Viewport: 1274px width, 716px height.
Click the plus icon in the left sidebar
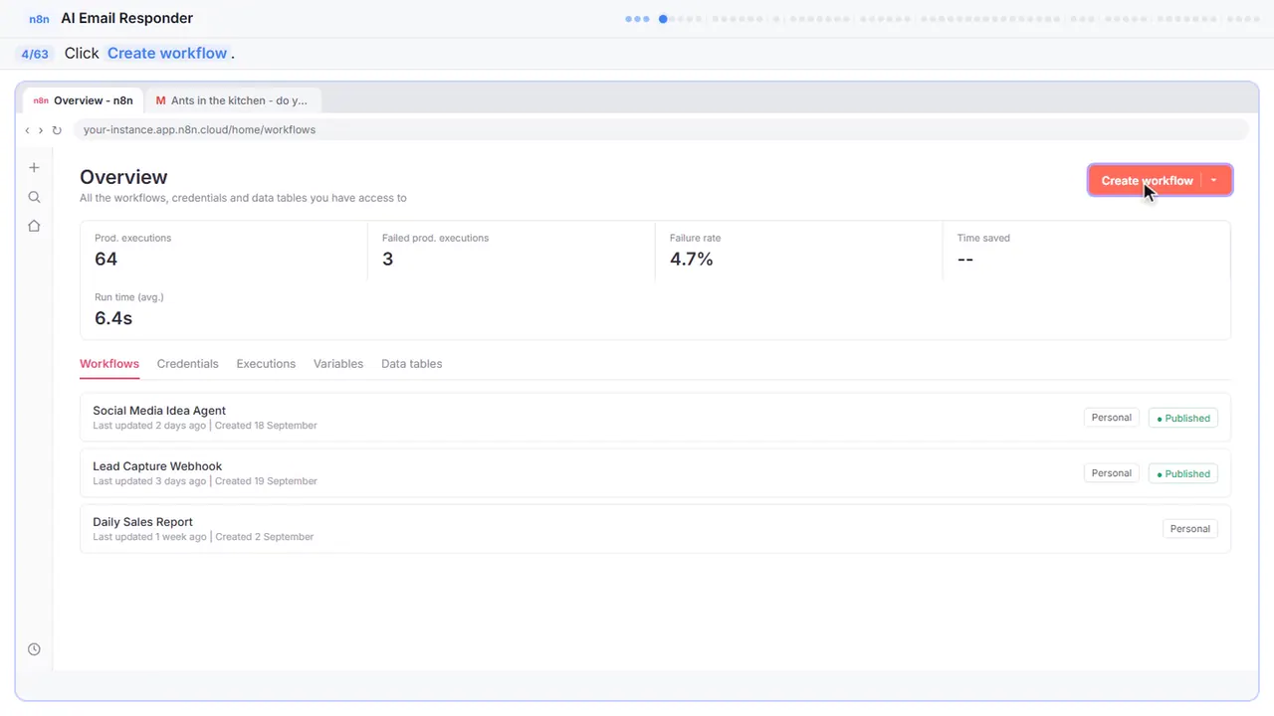34,168
